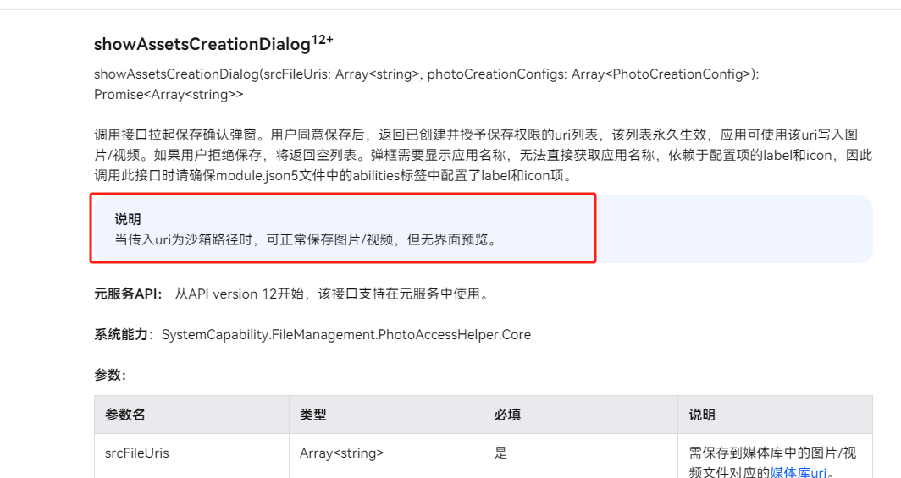
Task: Click the 说明 column header in the table
Action: pyautogui.click(x=702, y=415)
